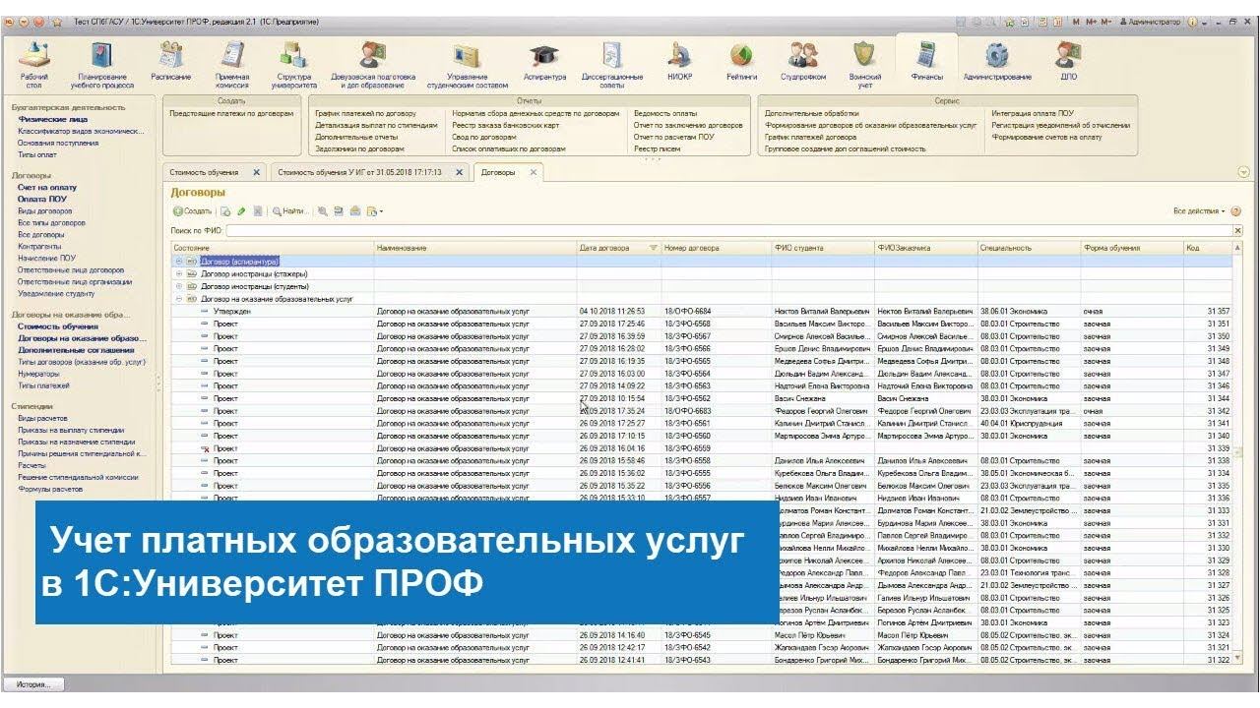Click the mark for deletion toolbar icon
1260x708 pixels.
(257, 211)
